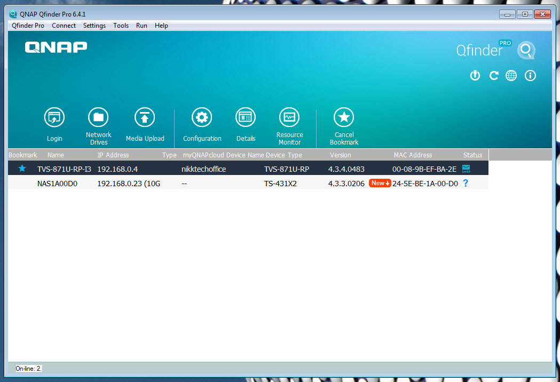The height and width of the screenshot is (382, 560).
Task: Open the Configuration gear icon
Action: pos(202,117)
